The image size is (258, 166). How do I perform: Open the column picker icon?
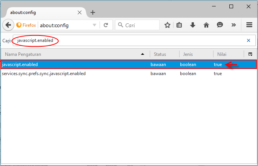(x=250, y=54)
